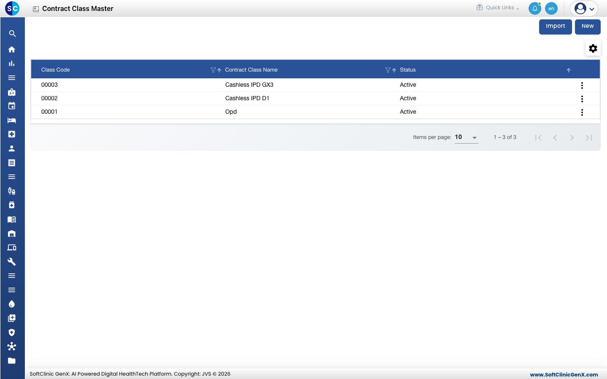Viewport: 607px width, 379px height.
Task: Open actions menu for Cashless IPD D1 row
Action: [x=582, y=99]
